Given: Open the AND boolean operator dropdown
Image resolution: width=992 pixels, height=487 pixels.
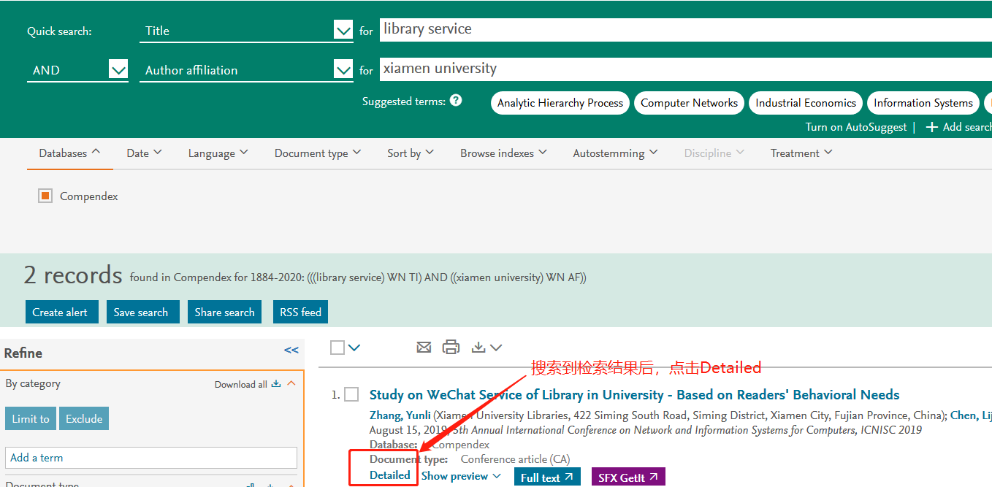Looking at the screenshot, I should (x=118, y=70).
